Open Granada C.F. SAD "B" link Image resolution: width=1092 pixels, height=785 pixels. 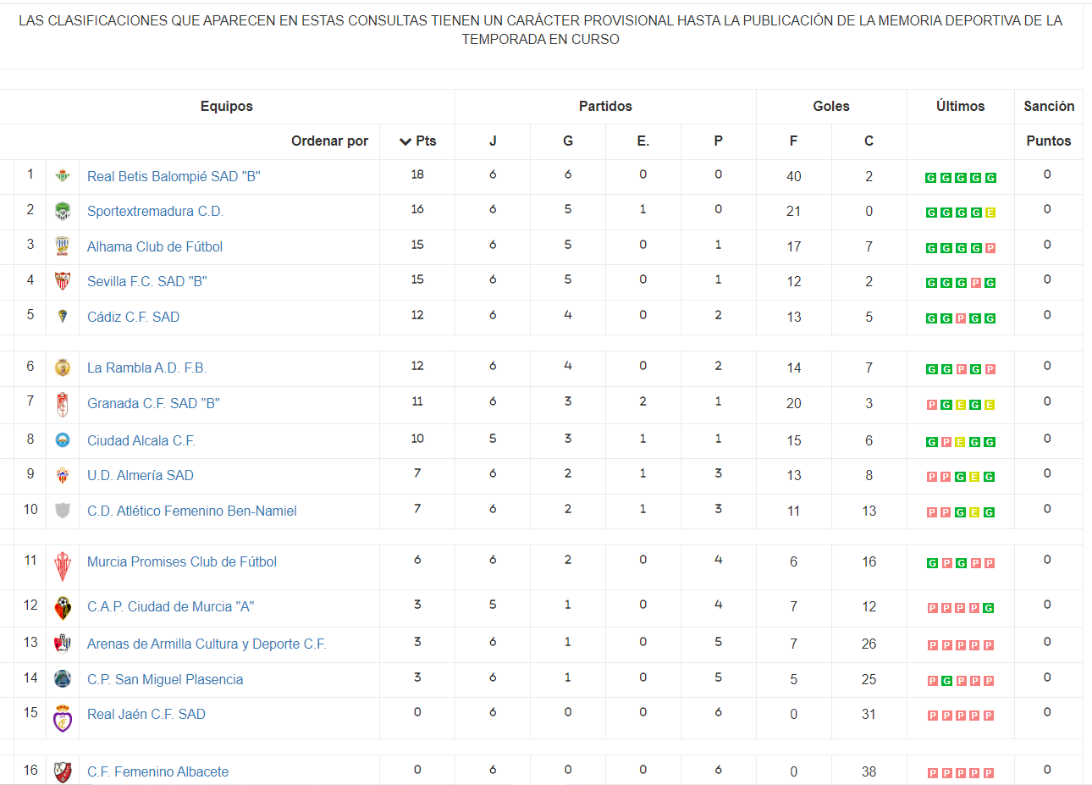coord(153,403)
